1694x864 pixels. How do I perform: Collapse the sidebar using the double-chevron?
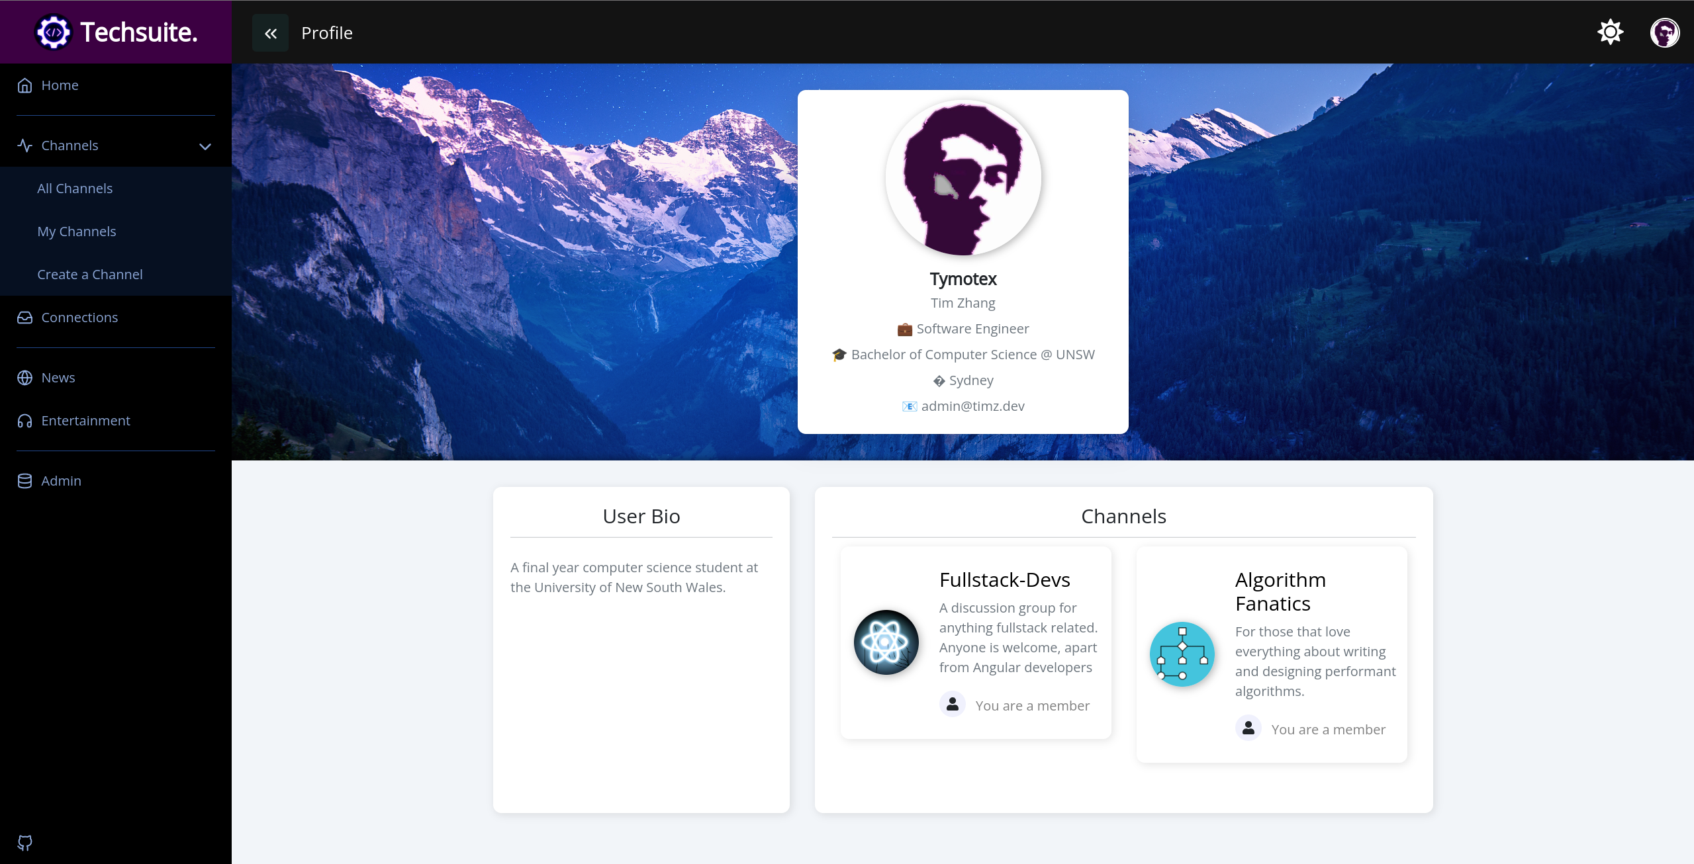(269, 32)
